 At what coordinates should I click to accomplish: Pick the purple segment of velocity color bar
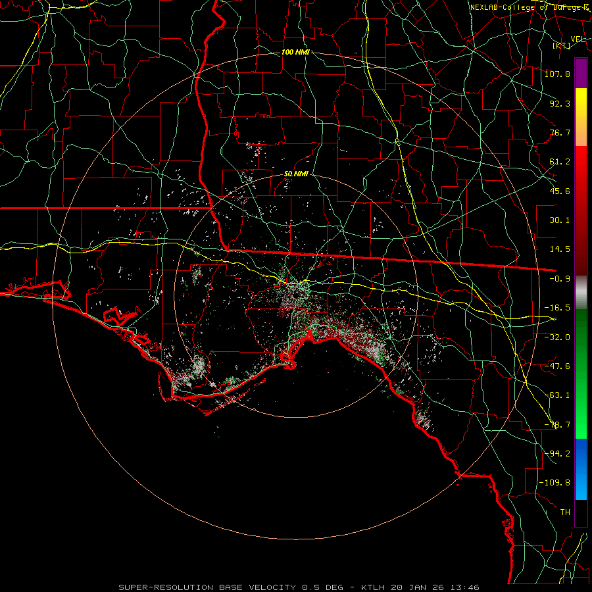581,73
